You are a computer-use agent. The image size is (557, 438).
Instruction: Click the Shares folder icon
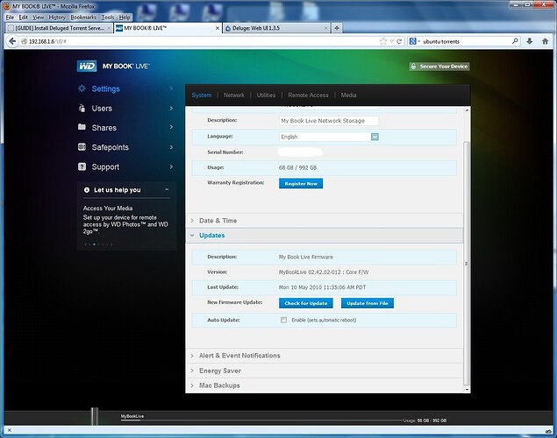pos(82,127)
